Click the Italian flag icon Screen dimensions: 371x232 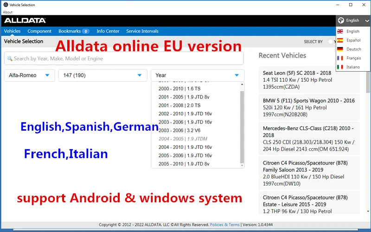coord(340,67)
